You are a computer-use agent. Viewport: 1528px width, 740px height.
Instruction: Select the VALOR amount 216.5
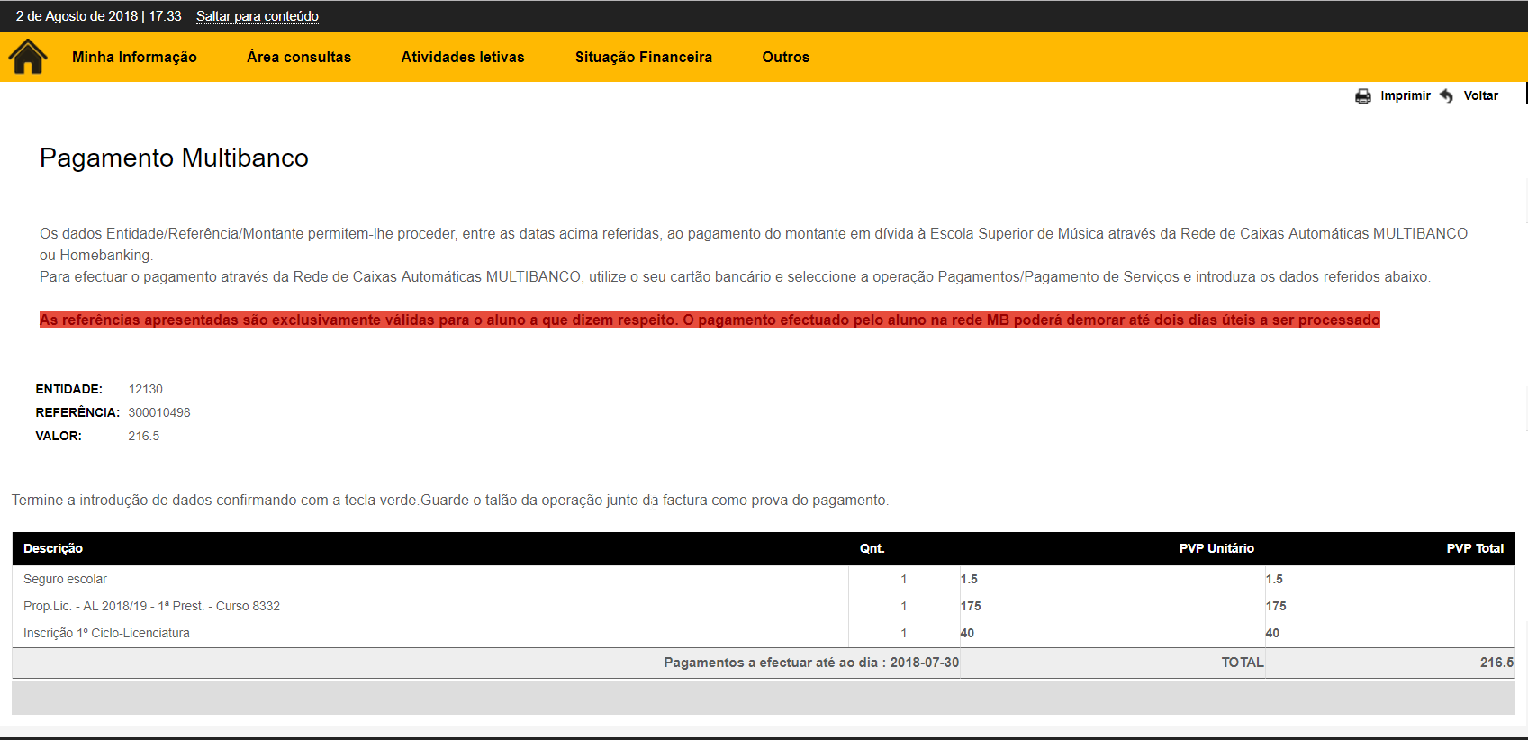pos(144,436)
